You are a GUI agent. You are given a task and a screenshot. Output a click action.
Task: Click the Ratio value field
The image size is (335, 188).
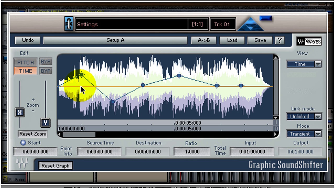coord(192,152)
